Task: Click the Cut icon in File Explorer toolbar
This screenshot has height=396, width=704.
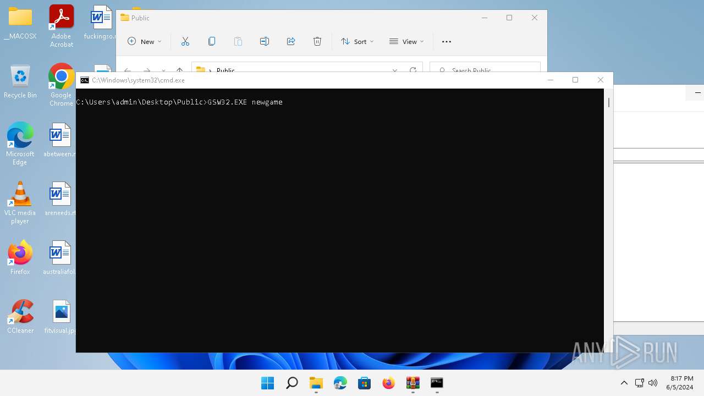Action: click(185, 41)
